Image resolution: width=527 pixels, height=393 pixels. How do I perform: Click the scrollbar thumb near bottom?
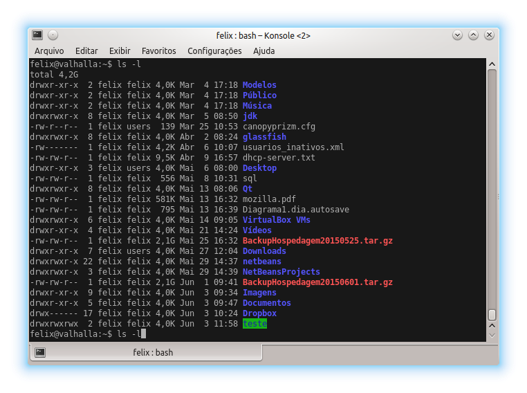pyautogui.click(x=492, y=315)
